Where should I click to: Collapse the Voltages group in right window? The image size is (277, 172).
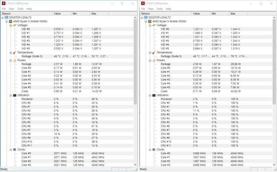click(x=150, y=25)
